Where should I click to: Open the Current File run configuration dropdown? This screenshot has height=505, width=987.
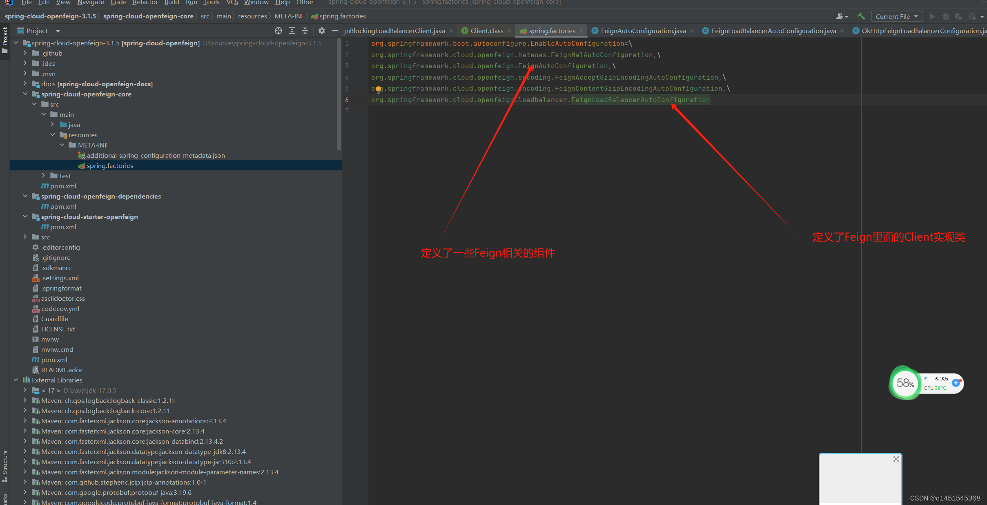897,16
